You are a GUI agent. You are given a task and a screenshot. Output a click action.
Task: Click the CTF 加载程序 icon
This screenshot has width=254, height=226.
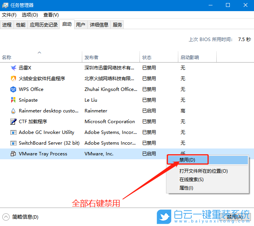tap(13, 122)
